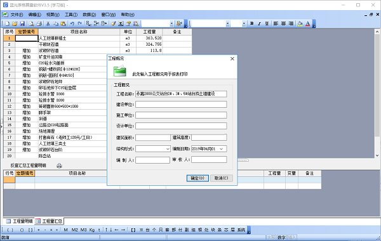Align cell text right
Screen dimensions: 381x241
pyautogui.click(x=291, y=23)
